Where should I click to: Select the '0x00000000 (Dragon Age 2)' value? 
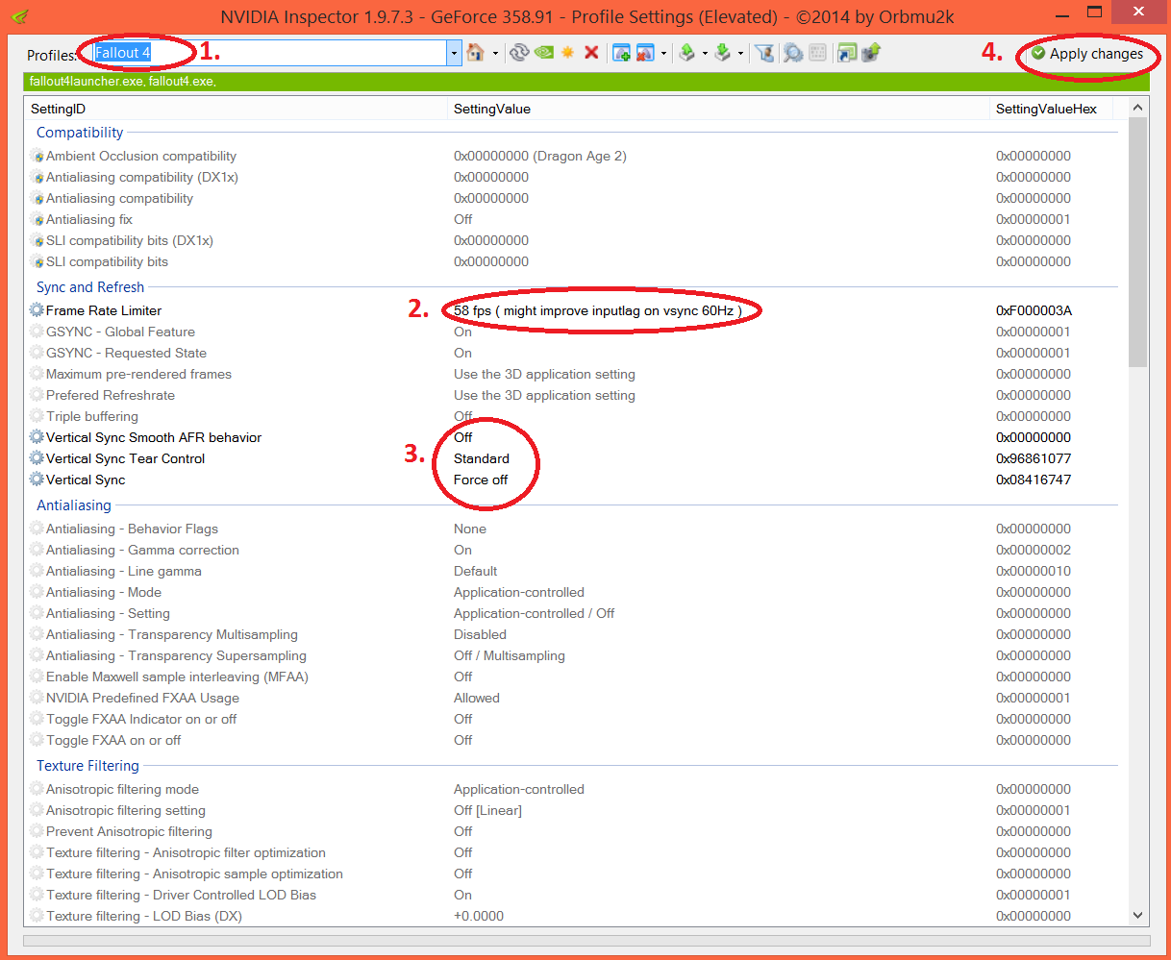pos(540,156)
